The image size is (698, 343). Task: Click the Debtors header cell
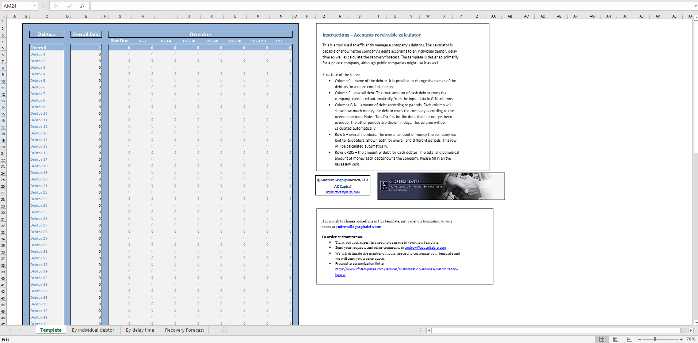47,34
